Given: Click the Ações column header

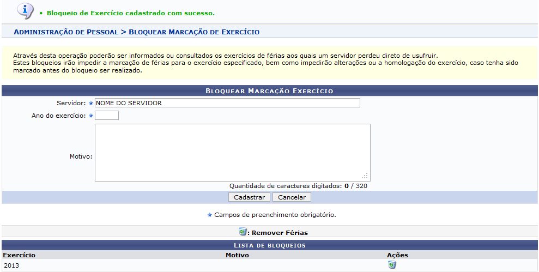Looking at the screenshot, I should (397, 255).
